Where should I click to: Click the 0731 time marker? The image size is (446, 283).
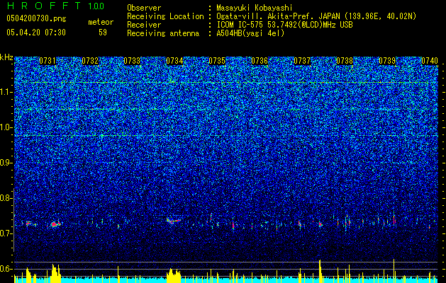click(x=48, y=61)
